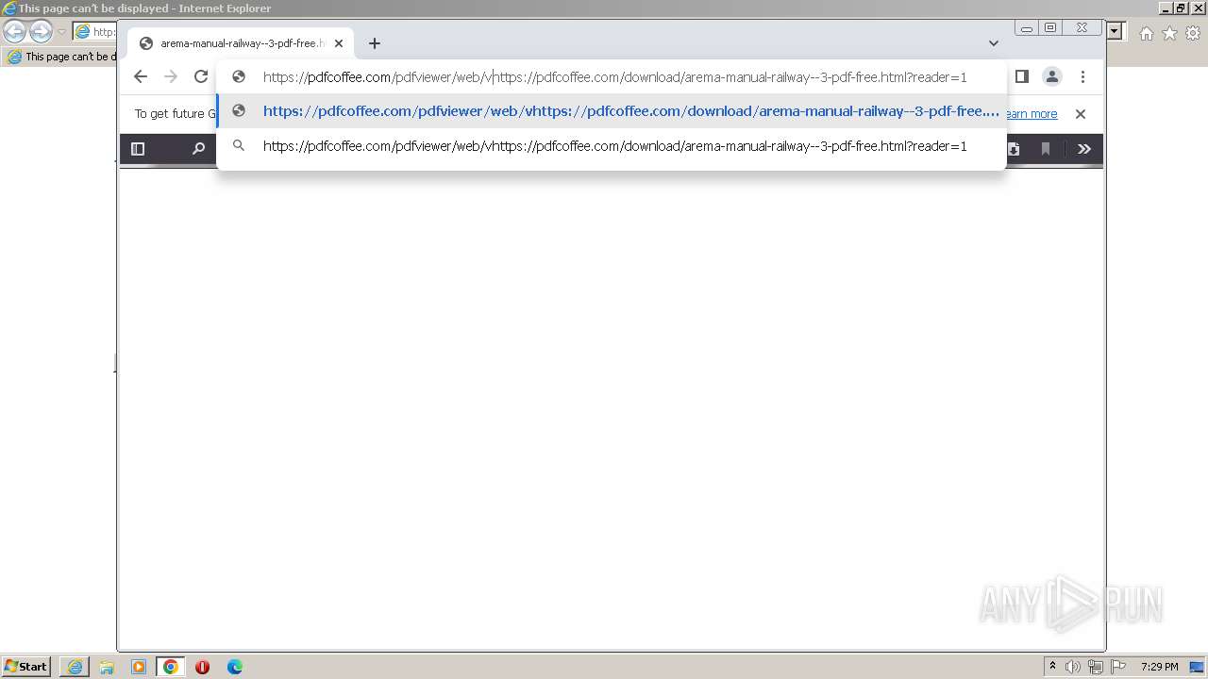Screen dimensions: 1208x679
Task: Click PDF viewer bookmark icon
Action: pyautogui.click(x=1046, y=149)
